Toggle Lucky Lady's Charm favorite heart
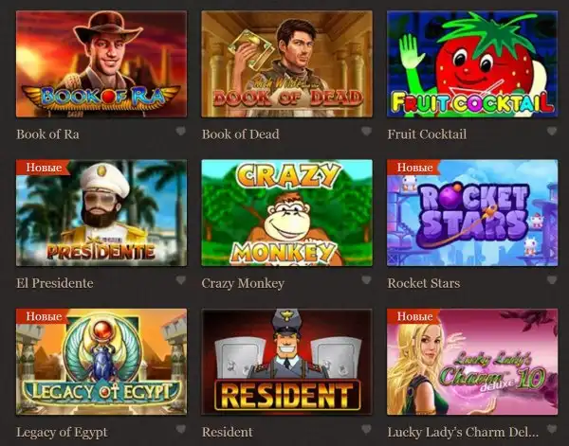The image size is (569, 446). point(552,429)
